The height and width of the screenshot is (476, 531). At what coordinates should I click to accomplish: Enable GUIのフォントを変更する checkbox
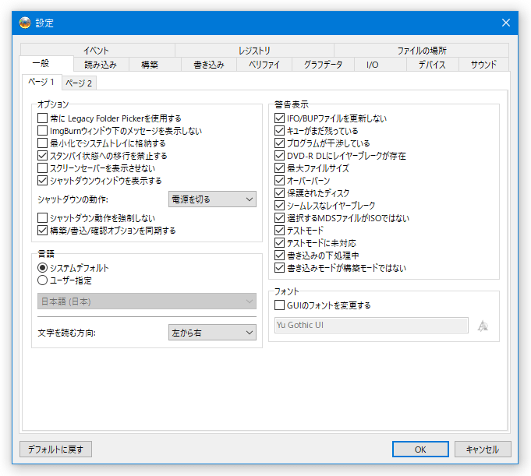click(279, 305)
